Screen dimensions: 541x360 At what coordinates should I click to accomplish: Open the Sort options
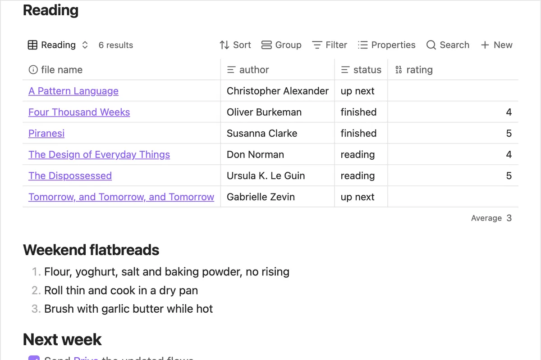[x=235, y=45]
